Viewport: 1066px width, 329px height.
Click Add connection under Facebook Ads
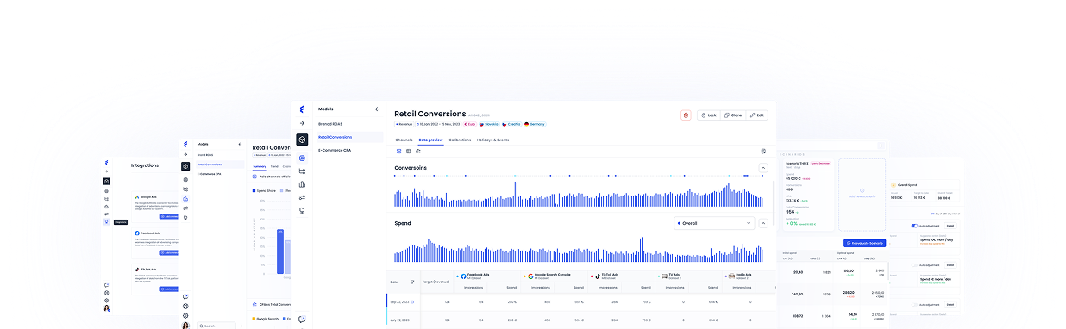169,253
